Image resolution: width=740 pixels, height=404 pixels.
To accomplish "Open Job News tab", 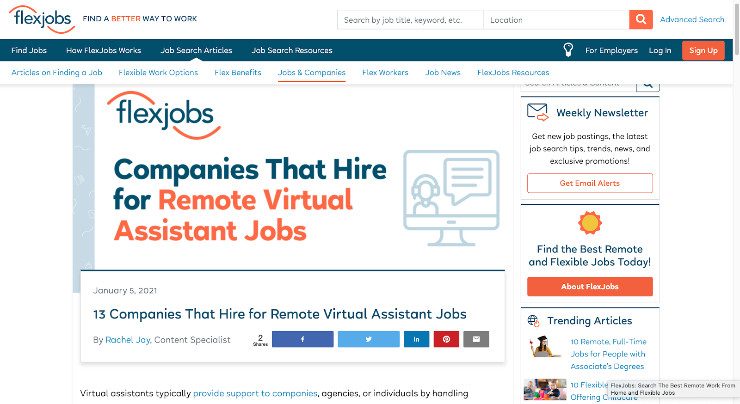I will pyautogui.click(x=443, y=73).
